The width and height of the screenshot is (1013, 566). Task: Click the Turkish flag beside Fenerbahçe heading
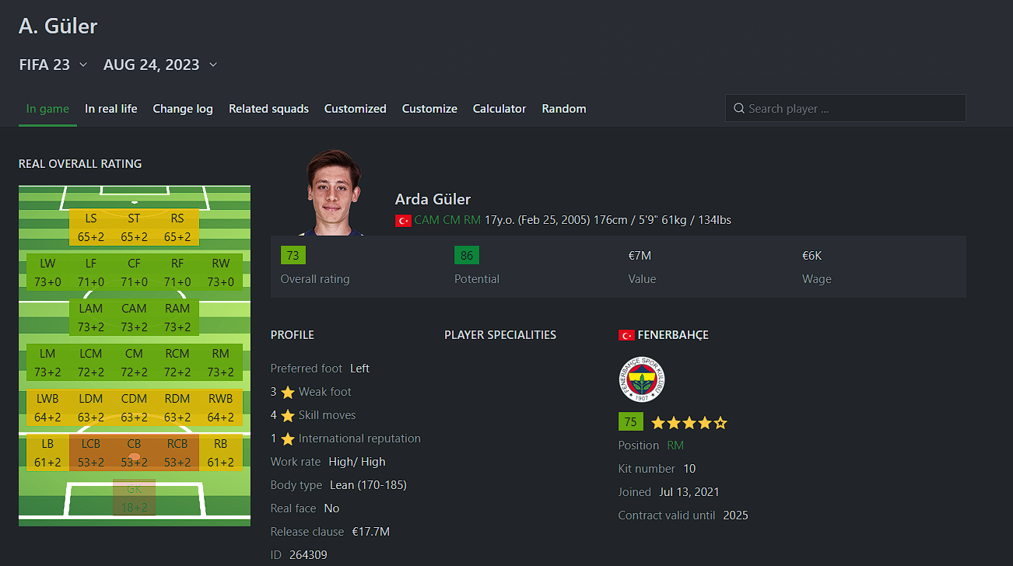point(626,335)
